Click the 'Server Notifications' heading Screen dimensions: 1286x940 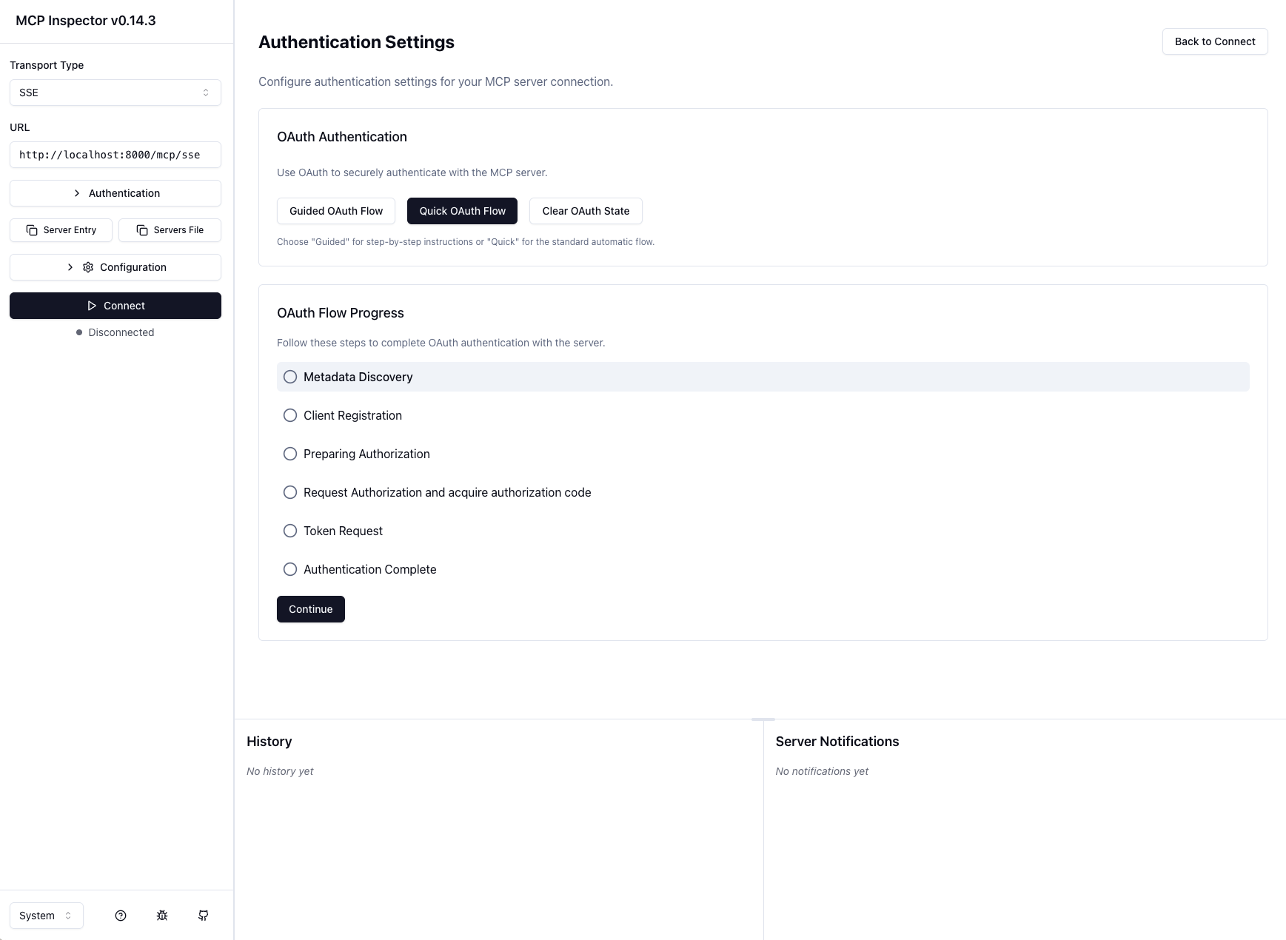pos(837,742)
